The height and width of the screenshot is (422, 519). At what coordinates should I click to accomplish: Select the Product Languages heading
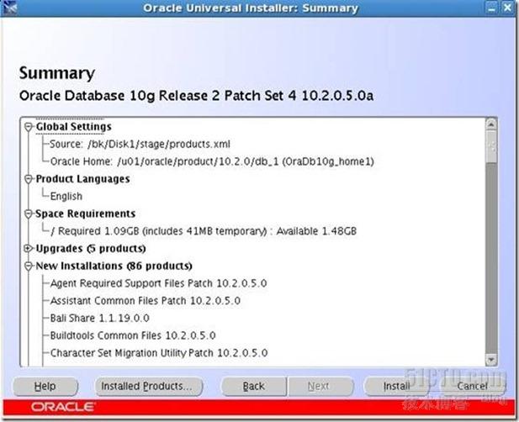(82, 179)
